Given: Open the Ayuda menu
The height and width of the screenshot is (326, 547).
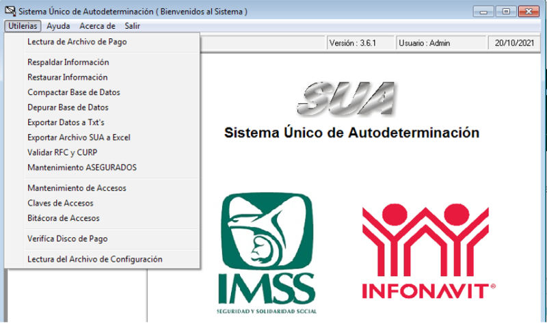Looking at the screenshot, I should pos(58,26).
